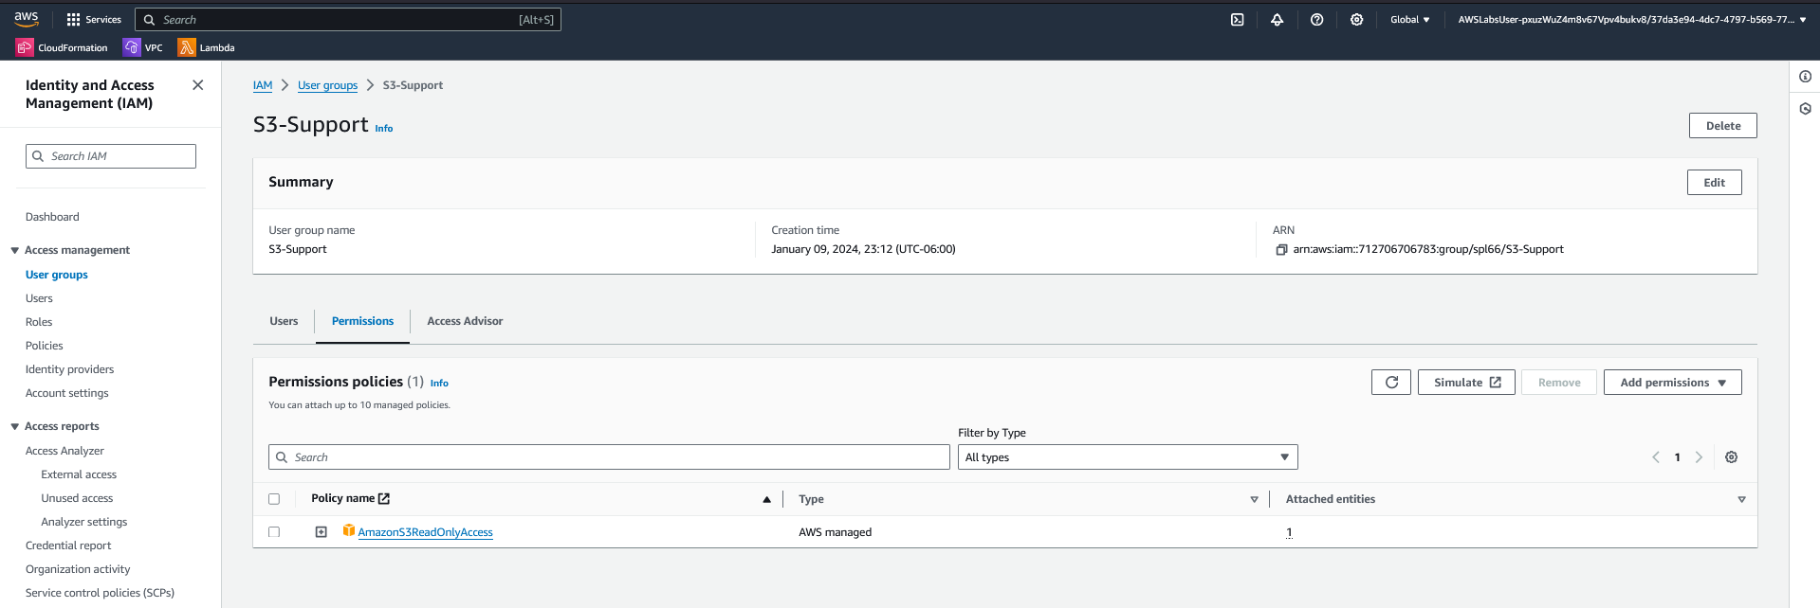Open AmazonS3ReadOnlyAccess policy link

(x=425, y=532)
